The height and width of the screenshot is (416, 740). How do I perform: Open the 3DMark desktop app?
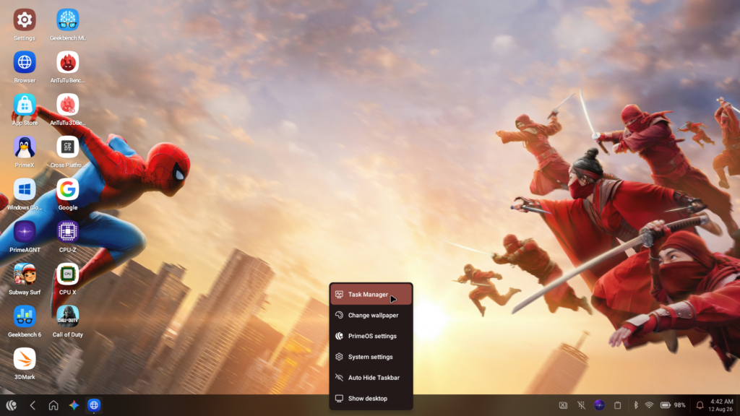tap(25, 359)
